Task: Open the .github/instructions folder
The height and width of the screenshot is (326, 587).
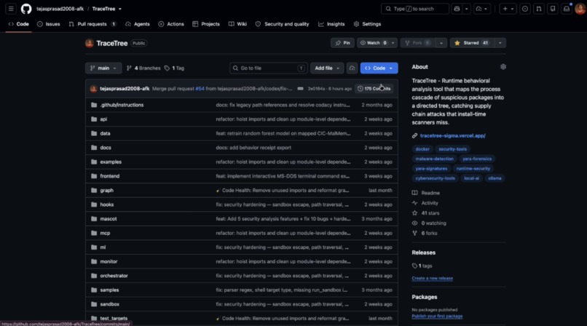Action: click(122, 105)
